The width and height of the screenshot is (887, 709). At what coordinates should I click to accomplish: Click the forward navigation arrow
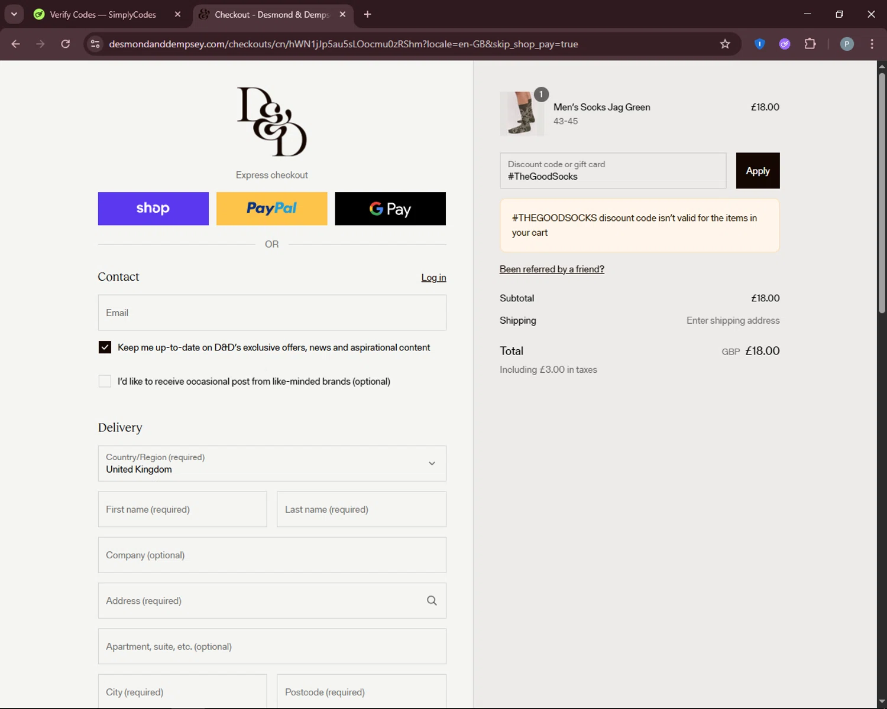(40, 44)
